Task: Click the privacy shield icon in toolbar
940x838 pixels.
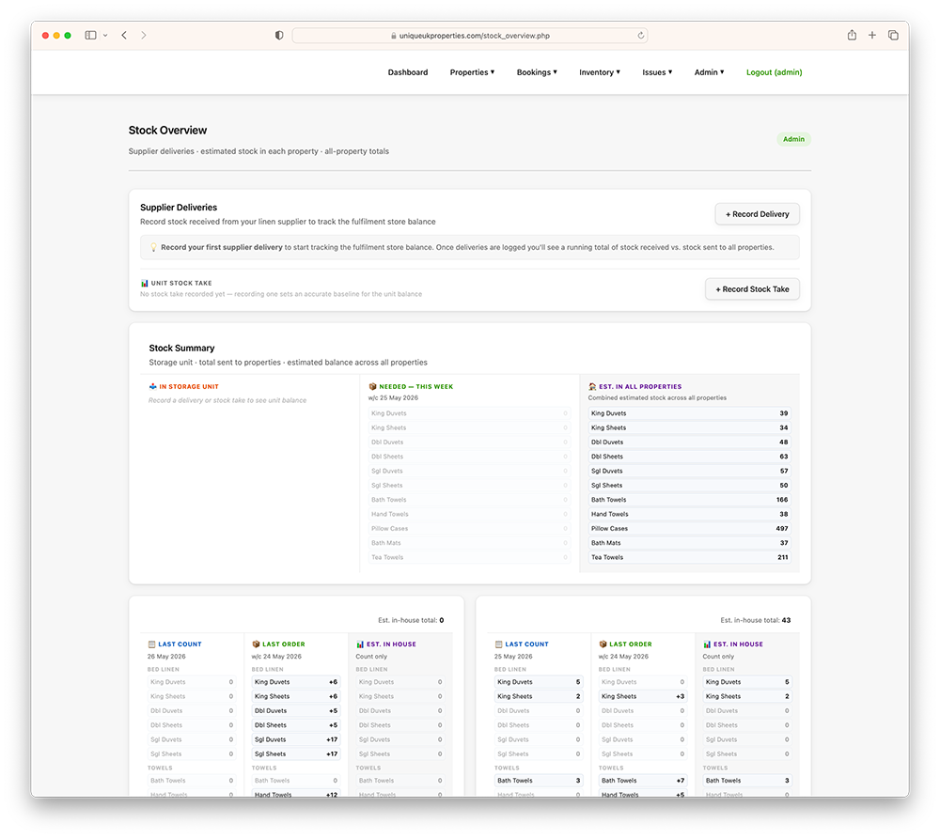Action: (x=279, y=36)
